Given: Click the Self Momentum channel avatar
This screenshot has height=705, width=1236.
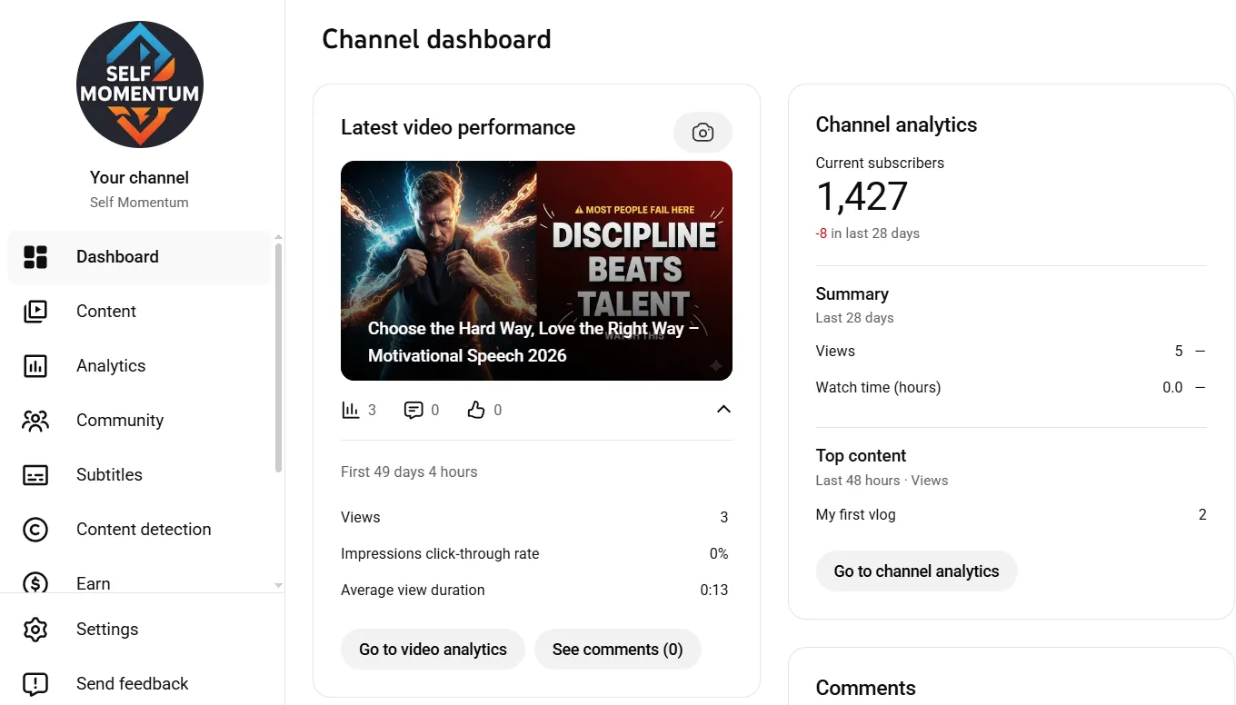Looking at the screenshot, I should [140, 84].
